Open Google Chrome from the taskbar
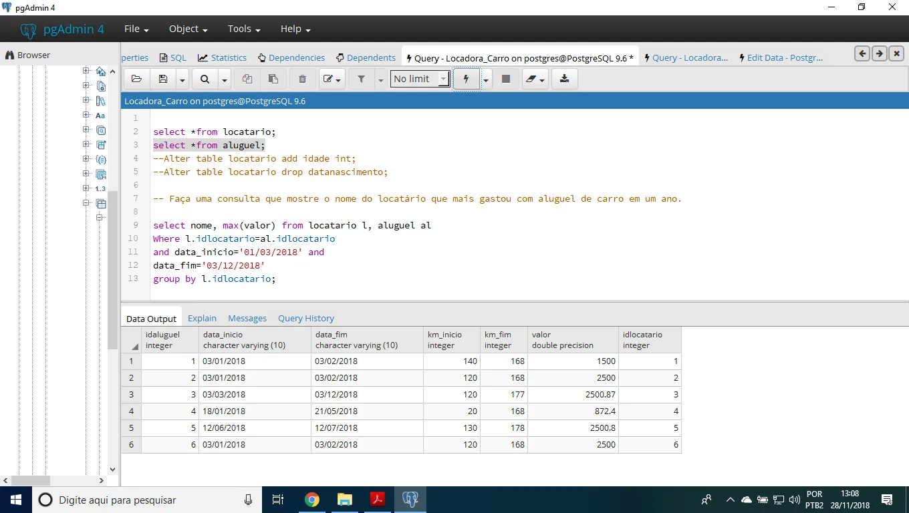The image size is (909, 513). pyautogui.click(x=311, y=500)
